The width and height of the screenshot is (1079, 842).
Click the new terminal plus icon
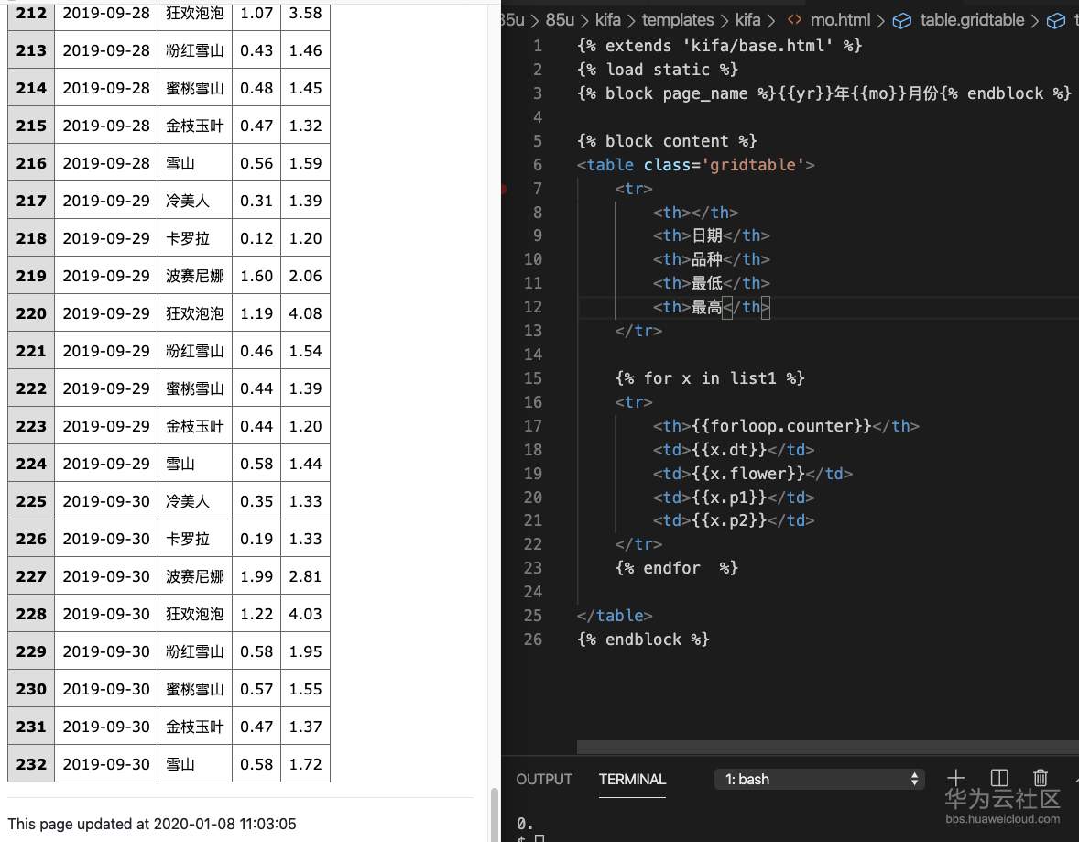[x=956, y=779]
